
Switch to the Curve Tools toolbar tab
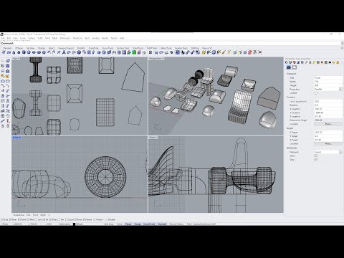[107, 48]
